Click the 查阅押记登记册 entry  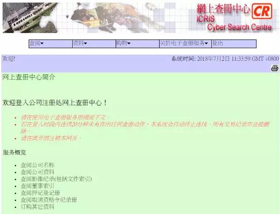coord(40,193)
